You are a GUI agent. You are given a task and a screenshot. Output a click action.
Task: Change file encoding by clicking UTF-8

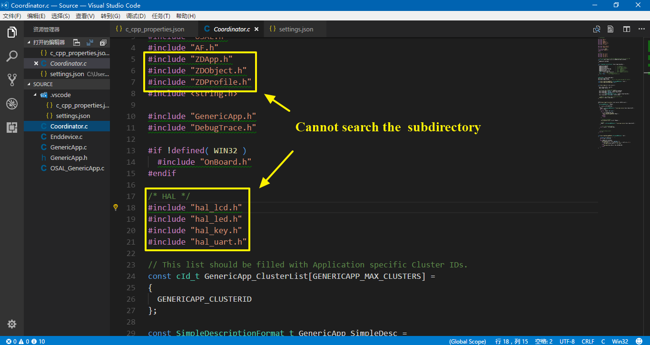pyautogui.click(x=567, y=341)
